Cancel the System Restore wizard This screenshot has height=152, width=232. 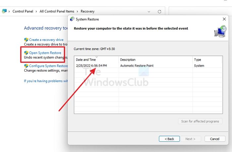pos(215,139)
